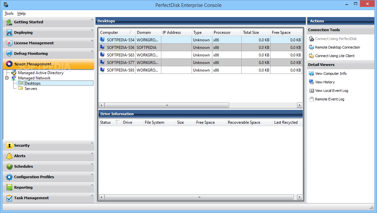Click the View Local Event Log icon
The height and width of the screenshot is (213, 377).
[311, 91]
